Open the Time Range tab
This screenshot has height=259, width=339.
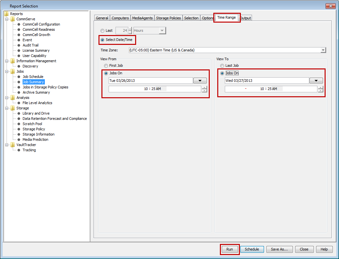pyautogui.click(x=226, y=18)
